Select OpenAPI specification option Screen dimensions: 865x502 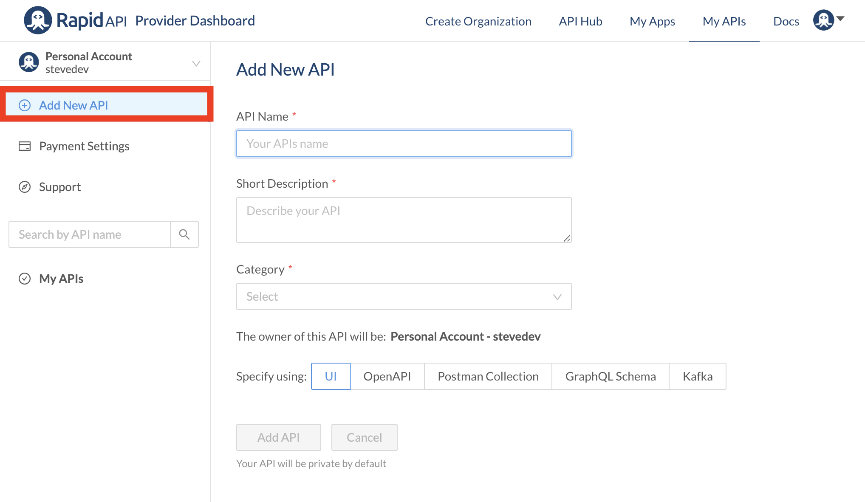click(387, 376)
